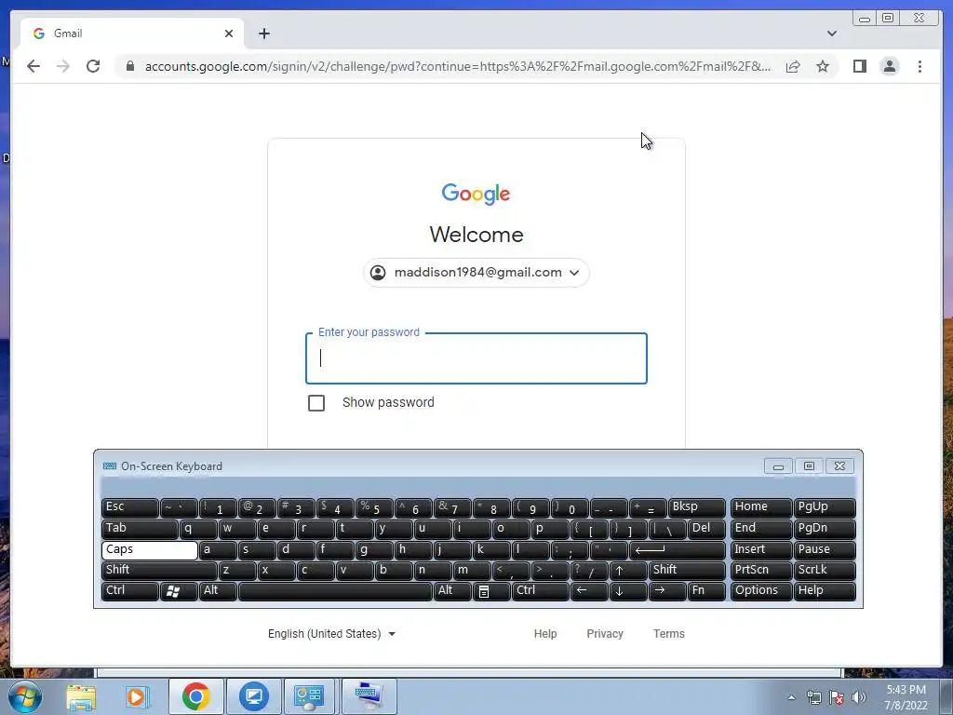Click the Options key on keyboard
The width and height of the screenshot is (953, 715).
(x=761, y=591)
